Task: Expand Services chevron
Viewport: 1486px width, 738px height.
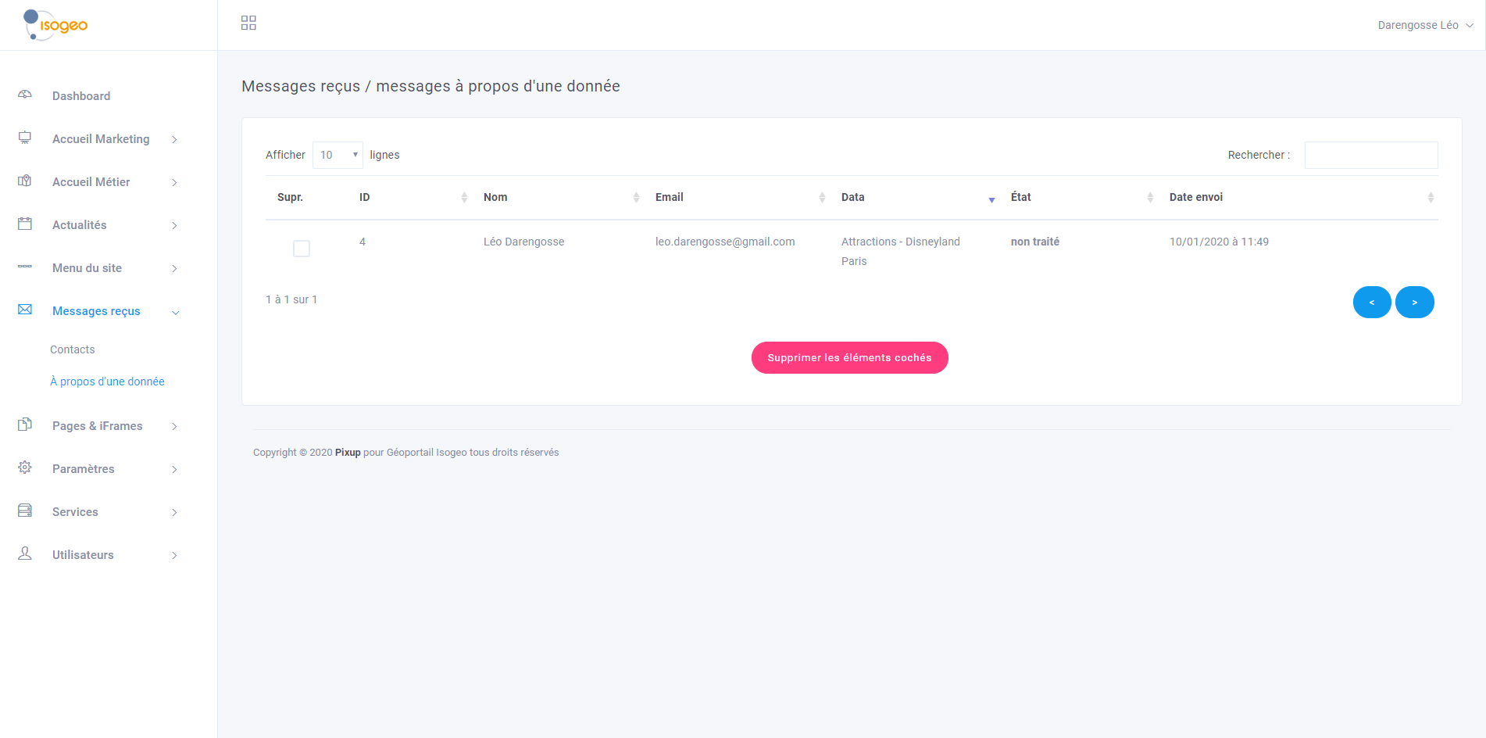Action: (174, 512)
